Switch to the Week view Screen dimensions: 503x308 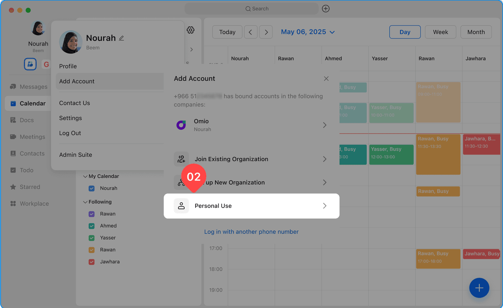(440, 32)
